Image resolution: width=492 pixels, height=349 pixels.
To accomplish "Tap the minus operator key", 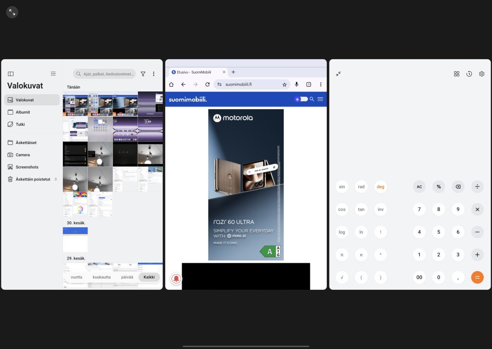I will click(477, 232).
